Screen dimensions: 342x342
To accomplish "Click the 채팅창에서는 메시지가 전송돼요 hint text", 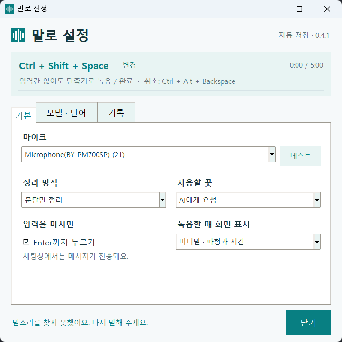I will click(76, 256).
